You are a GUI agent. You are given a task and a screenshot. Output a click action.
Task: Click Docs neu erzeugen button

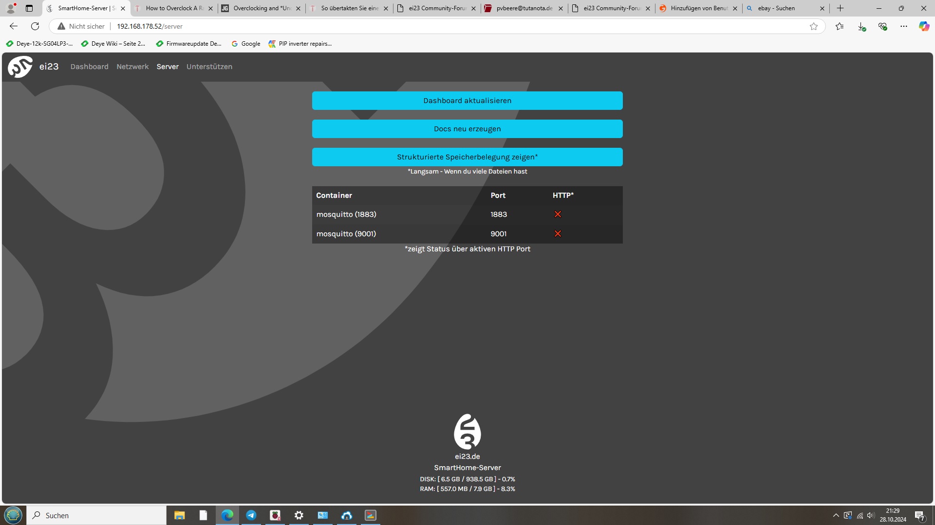click(467, 129)
